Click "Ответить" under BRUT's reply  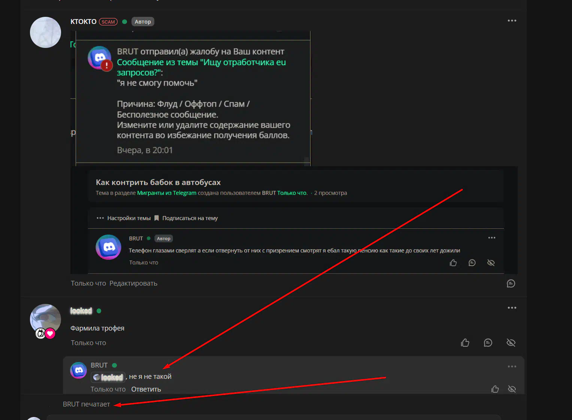coord(146,389)
